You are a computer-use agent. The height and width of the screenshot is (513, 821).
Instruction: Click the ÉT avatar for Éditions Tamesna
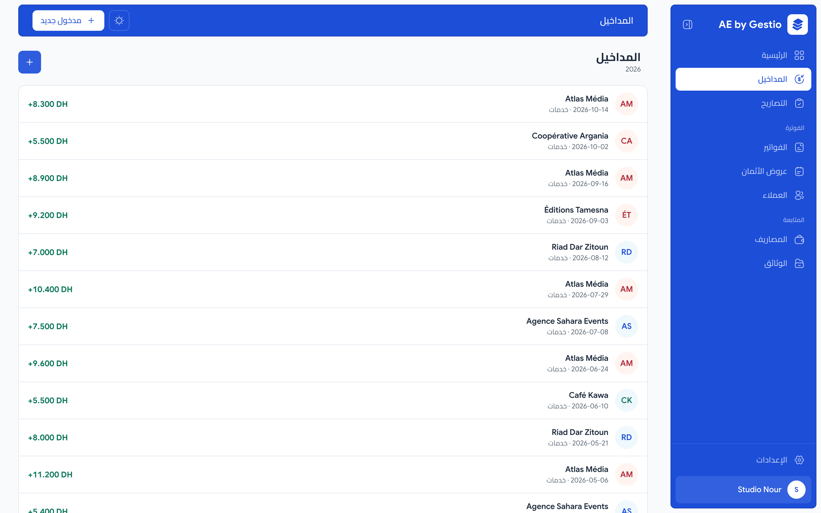(626, 215)
